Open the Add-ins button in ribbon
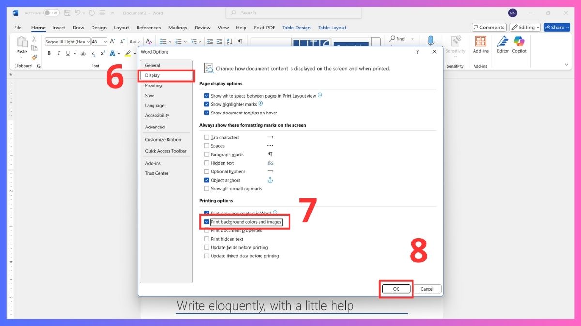This screenshot has width=581, height=326. click(480, 44)
